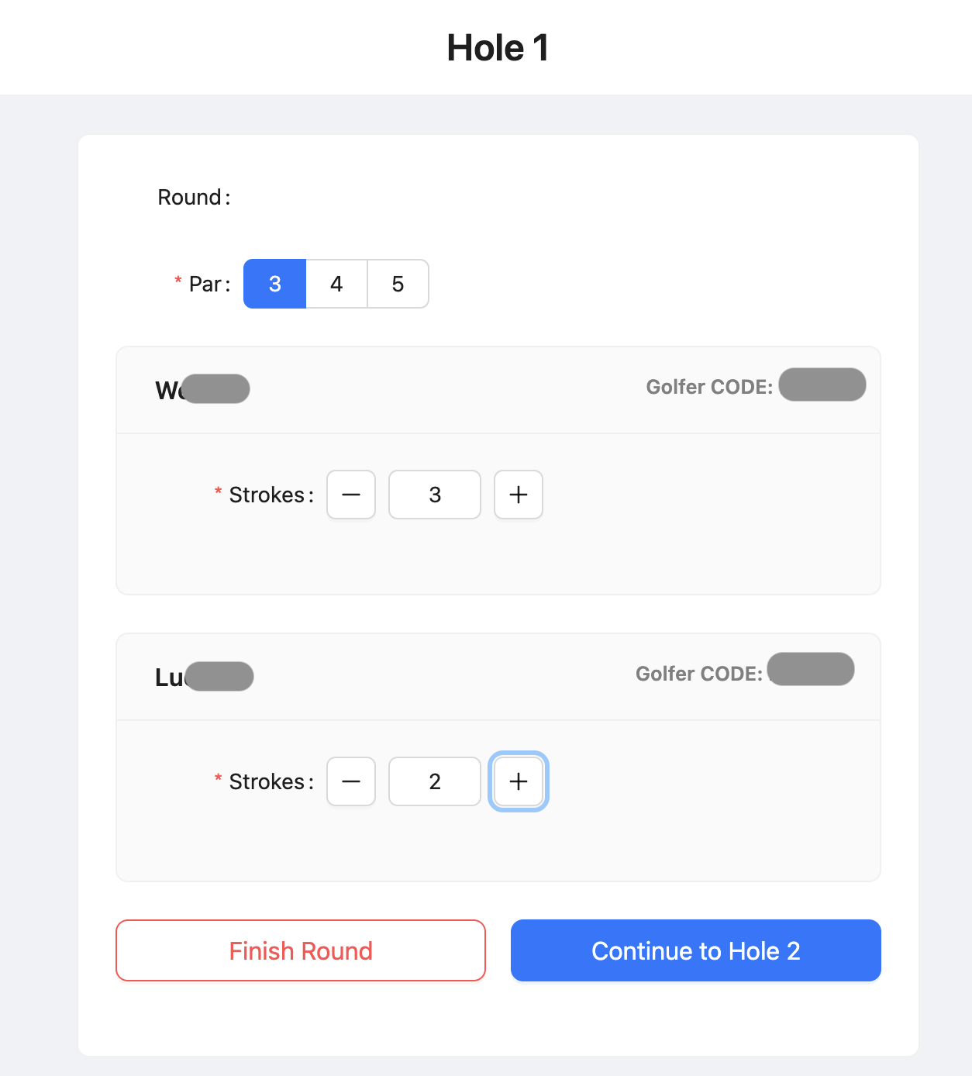This screenshot has width=972, height=1076.
Task: Click the Hole 1 header tab
Action: pos(497,47)
